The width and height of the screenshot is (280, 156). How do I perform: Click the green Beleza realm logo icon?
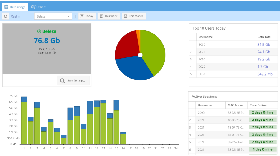pos(39,31)
